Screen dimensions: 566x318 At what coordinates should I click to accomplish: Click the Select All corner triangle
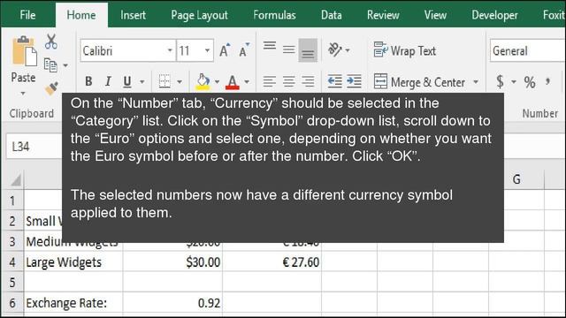16,179
